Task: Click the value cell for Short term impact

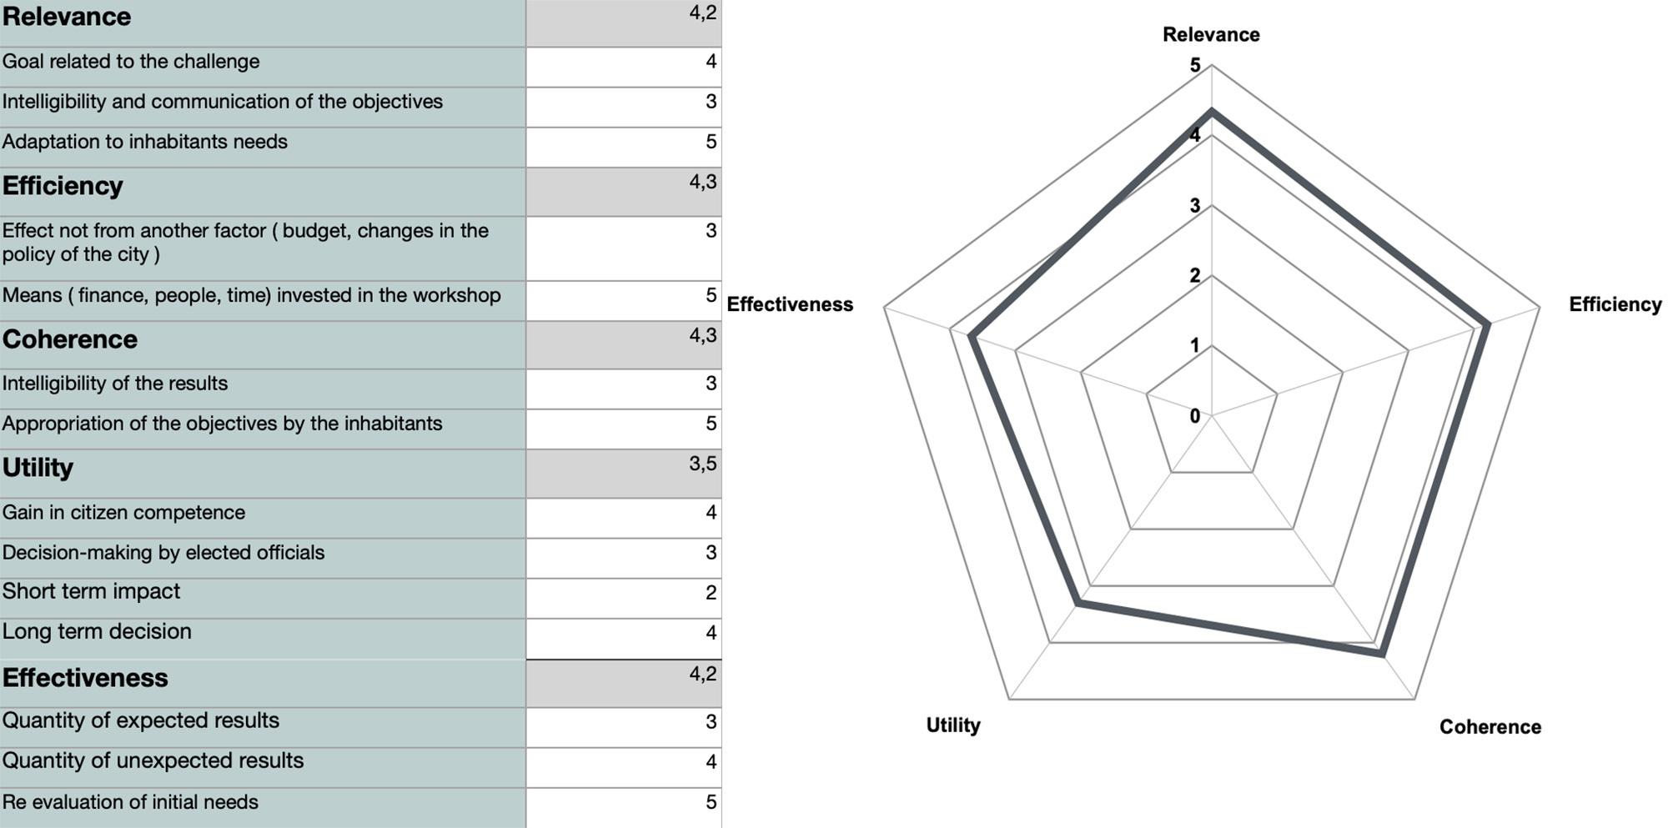Action: tap(624, 598)
